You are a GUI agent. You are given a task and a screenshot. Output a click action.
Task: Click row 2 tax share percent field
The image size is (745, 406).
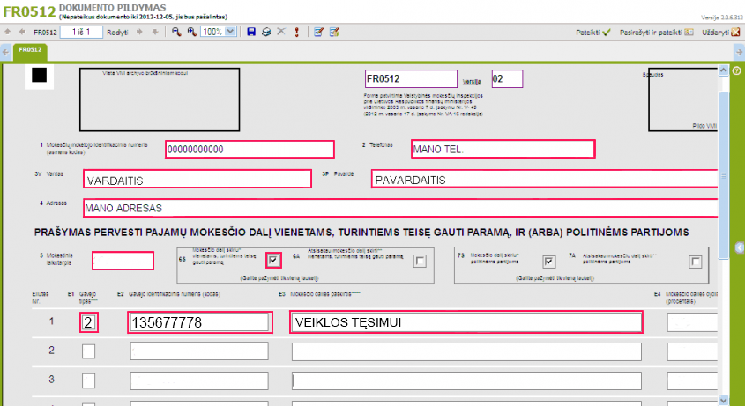(692, 352)
